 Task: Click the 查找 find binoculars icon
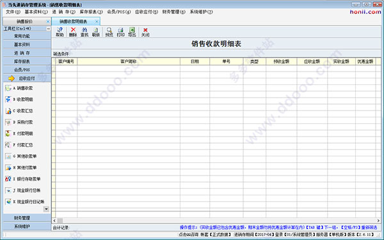84,32
